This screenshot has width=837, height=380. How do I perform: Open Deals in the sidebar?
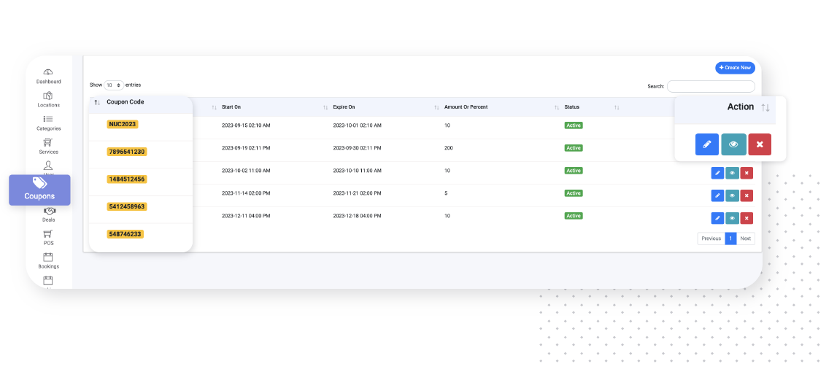(x=48, y=214)
